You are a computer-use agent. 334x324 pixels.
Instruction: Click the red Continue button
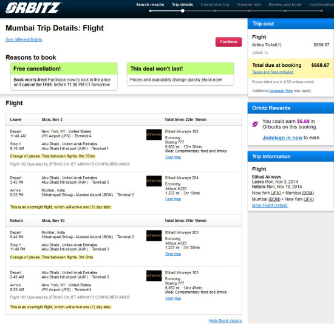tap(228, 42)
